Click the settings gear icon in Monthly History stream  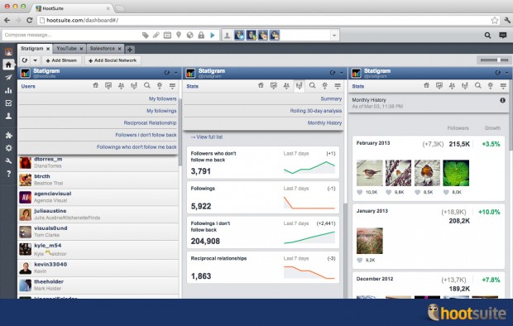pyautogui.click(x=491, y=86)
